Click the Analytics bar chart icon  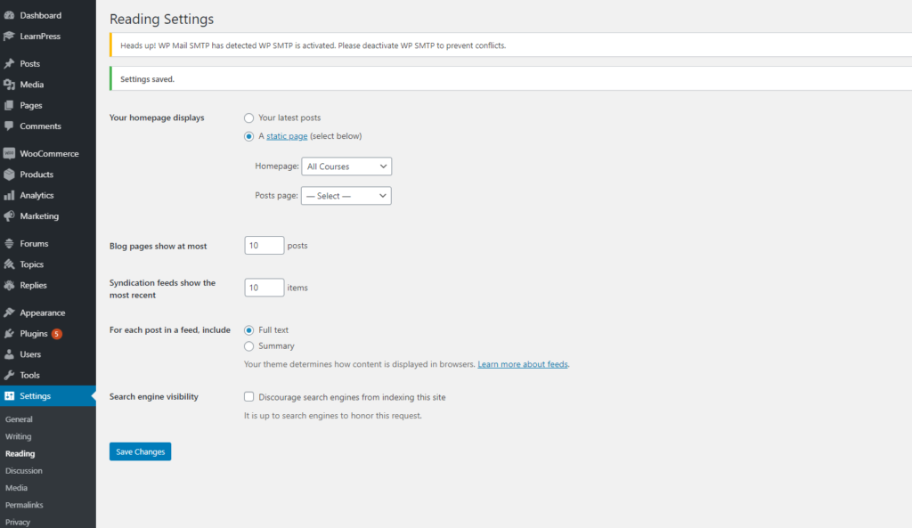[9, 195]
